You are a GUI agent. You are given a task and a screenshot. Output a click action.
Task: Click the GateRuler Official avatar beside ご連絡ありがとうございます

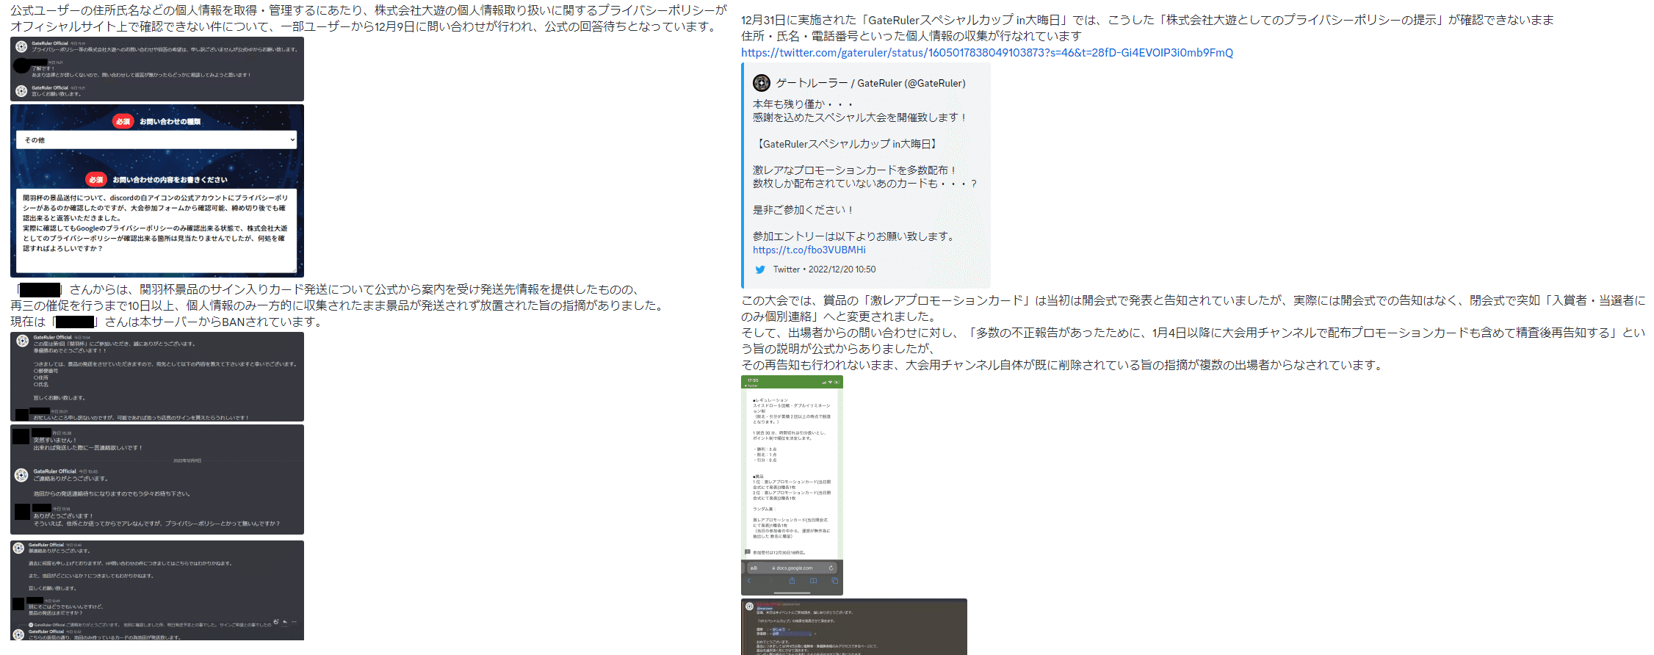[x=21, y=475]
